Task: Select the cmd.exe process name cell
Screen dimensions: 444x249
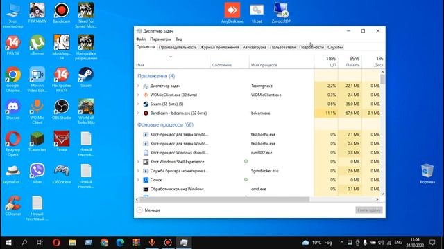Action: (x=259, y=189)
